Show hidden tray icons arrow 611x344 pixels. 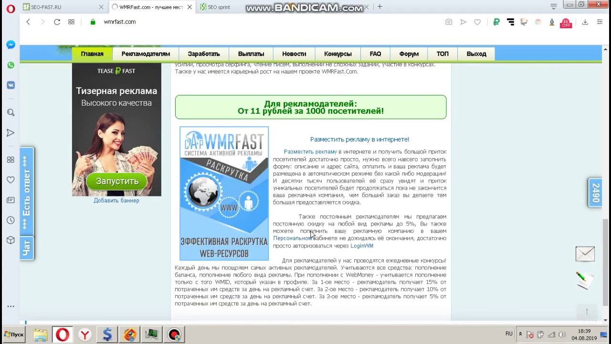pos(520,334)
